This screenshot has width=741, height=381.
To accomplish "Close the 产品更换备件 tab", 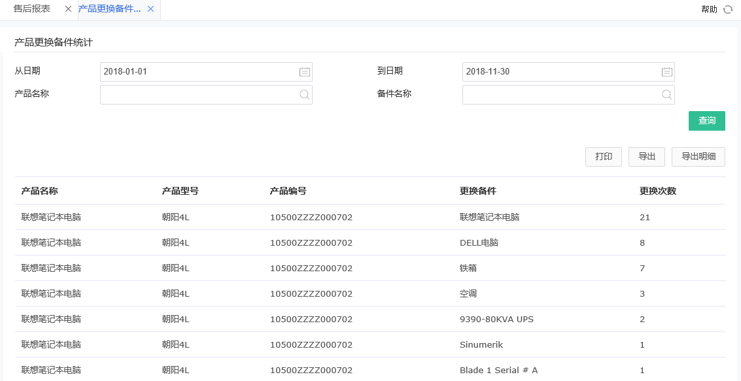I will (x=151, y=10).
